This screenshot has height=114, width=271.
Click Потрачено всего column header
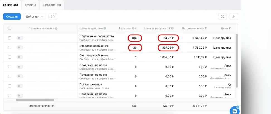(194, 28)
